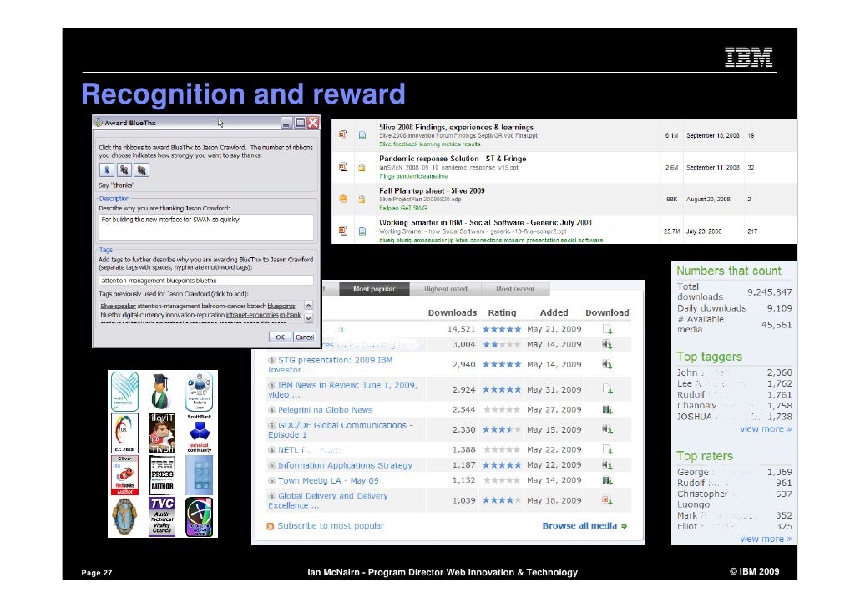Switch to Most popular tab

[x=374, y=289]
